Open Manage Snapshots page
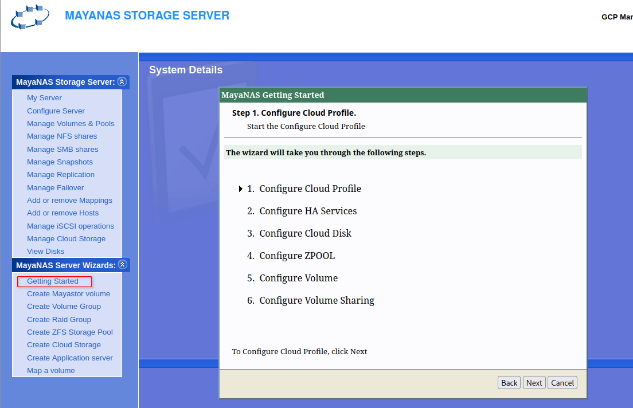The image size is (633, 408). click(60, 162)
